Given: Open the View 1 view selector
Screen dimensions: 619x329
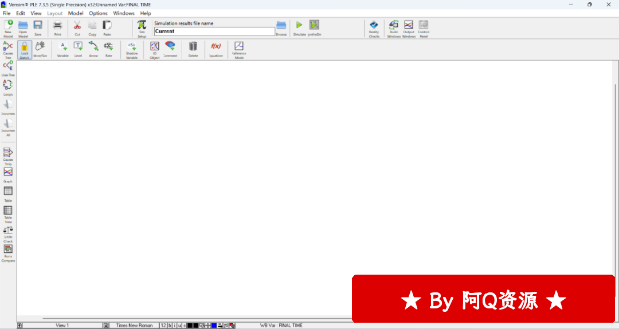Looking at the screenshot, I should (x=62, y=326).
